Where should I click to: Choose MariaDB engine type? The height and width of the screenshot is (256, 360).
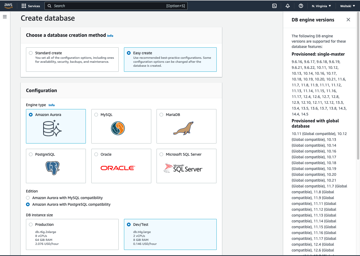161,115
